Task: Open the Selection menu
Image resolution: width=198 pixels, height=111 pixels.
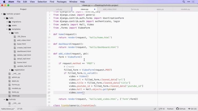Action: 42,2
